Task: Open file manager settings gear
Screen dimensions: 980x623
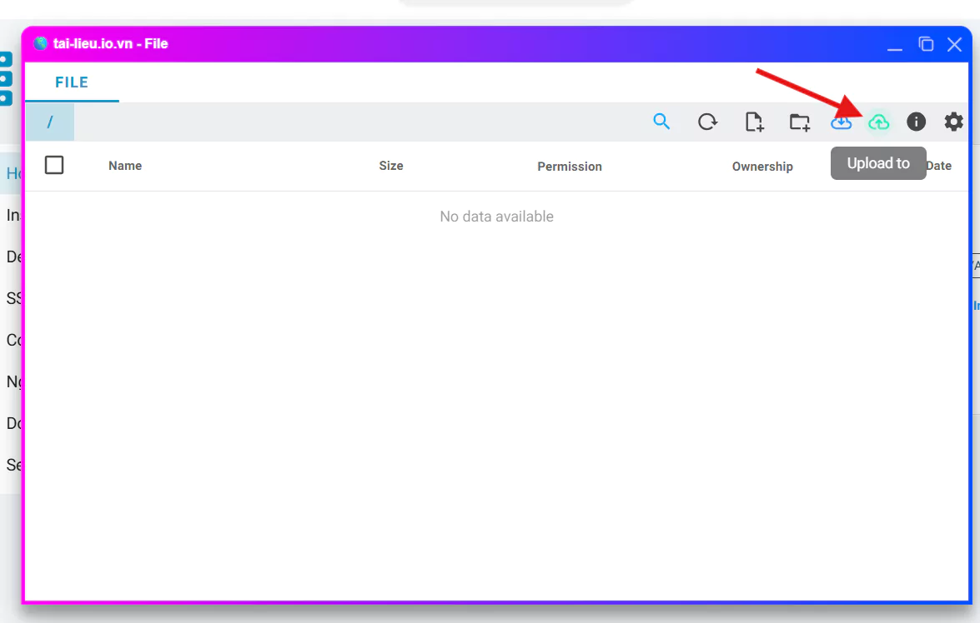Action: point(953,122)
